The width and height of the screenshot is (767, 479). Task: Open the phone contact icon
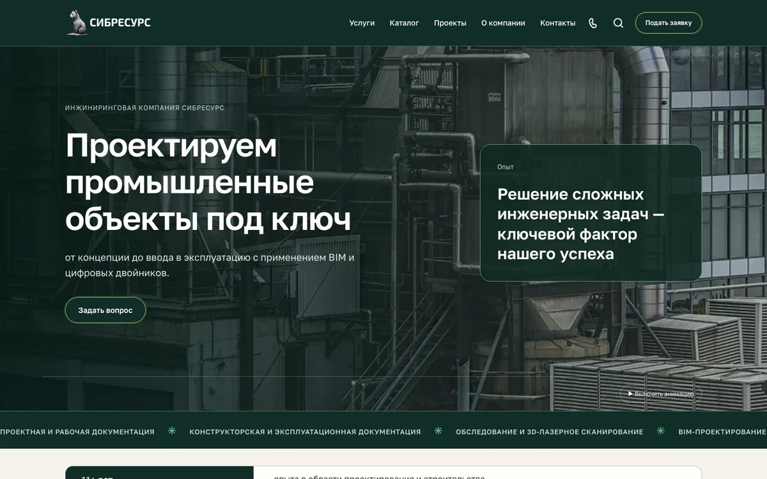593,23
